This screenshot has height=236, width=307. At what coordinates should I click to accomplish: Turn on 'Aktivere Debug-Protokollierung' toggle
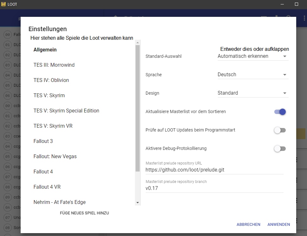[x=280, y=149]
